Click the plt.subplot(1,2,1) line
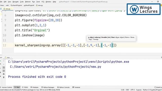Image resolution: width=162 pixels, height=91 pixels. (30, 25)
